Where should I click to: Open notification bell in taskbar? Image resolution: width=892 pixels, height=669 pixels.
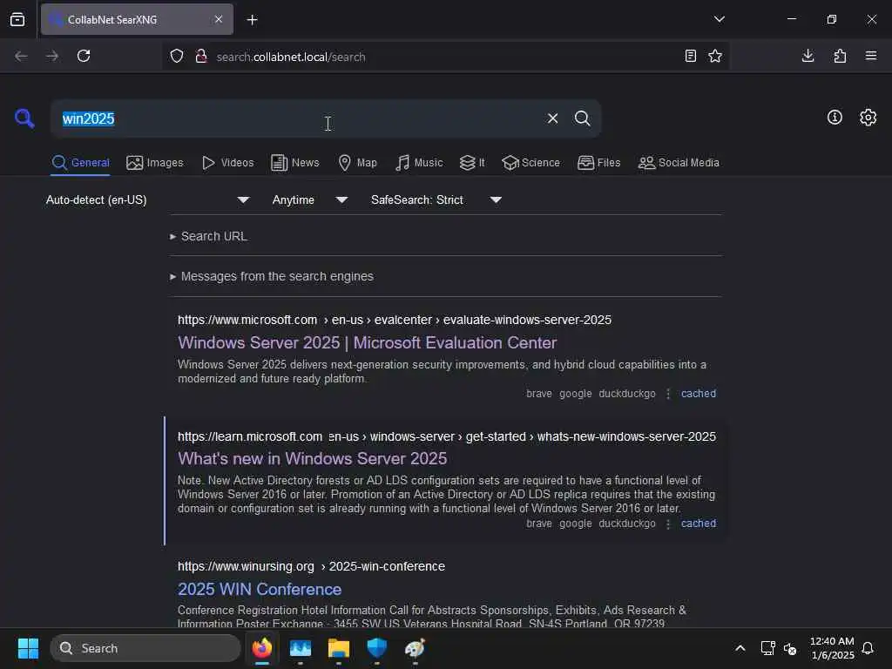868,648
